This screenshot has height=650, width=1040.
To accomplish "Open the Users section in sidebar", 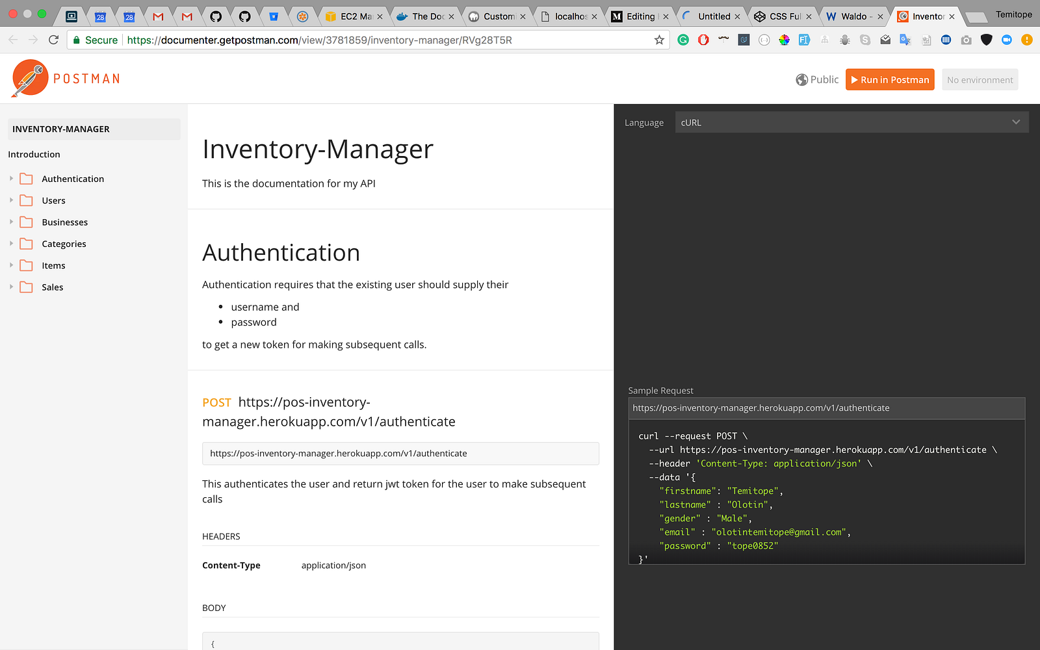I will point(53,200).
